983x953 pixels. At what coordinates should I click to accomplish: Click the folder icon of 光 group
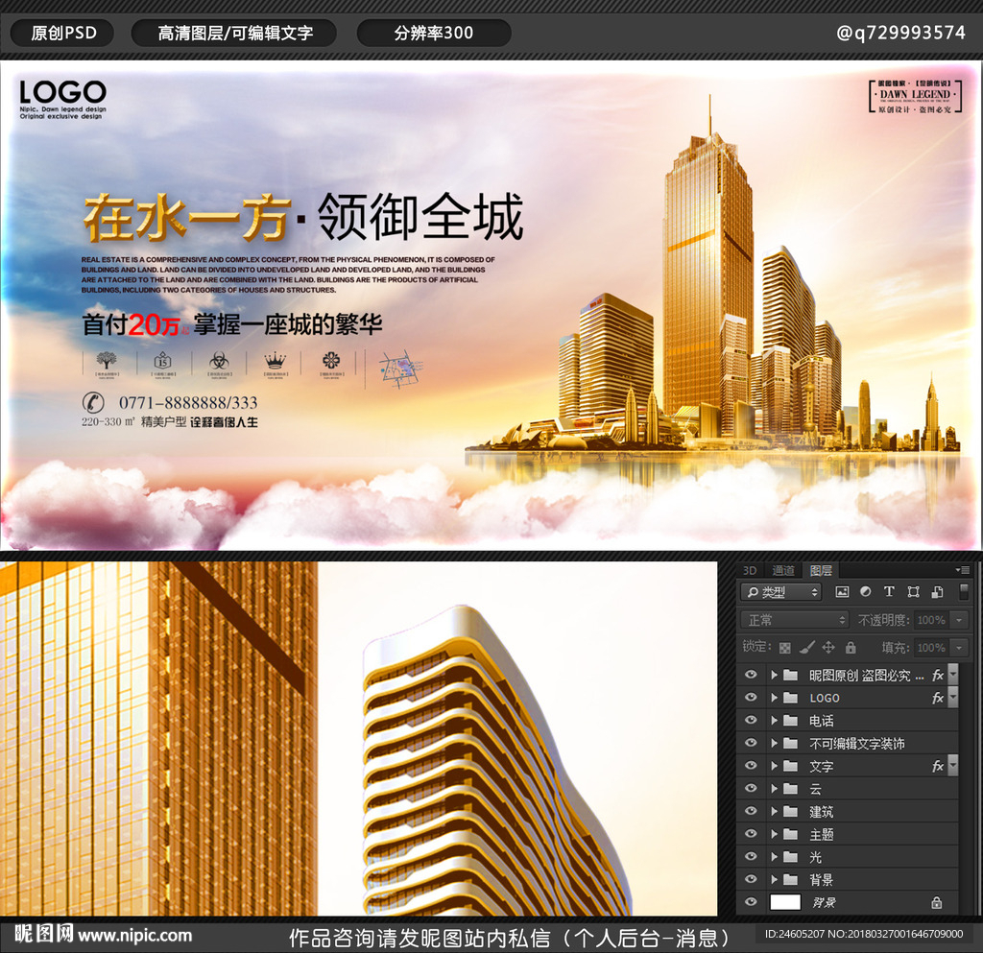click(x=791, y=856)
